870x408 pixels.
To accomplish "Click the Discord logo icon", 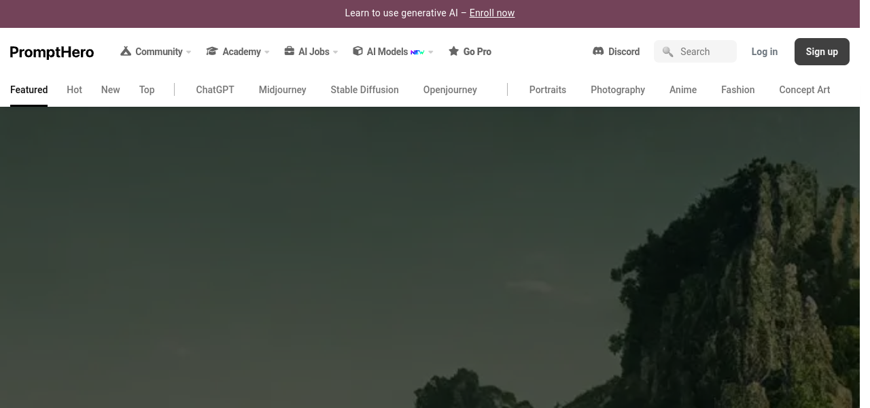I will click(x=598, y=51).
